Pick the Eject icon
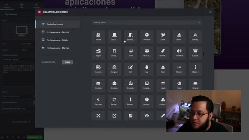The height and width of the screenshot is (140, 249). click(x=163, y=69)
